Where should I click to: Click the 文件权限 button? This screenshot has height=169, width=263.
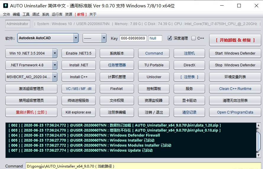point(117,101)
